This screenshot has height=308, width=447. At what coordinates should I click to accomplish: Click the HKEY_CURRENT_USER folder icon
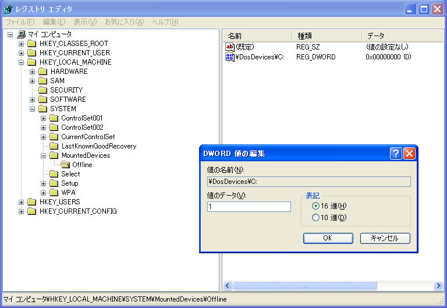(x=31, y=53)
